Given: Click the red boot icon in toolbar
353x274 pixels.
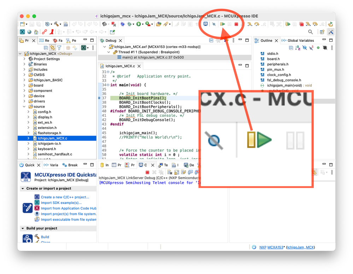Looking at the screenshot, I should click(52, 32).
